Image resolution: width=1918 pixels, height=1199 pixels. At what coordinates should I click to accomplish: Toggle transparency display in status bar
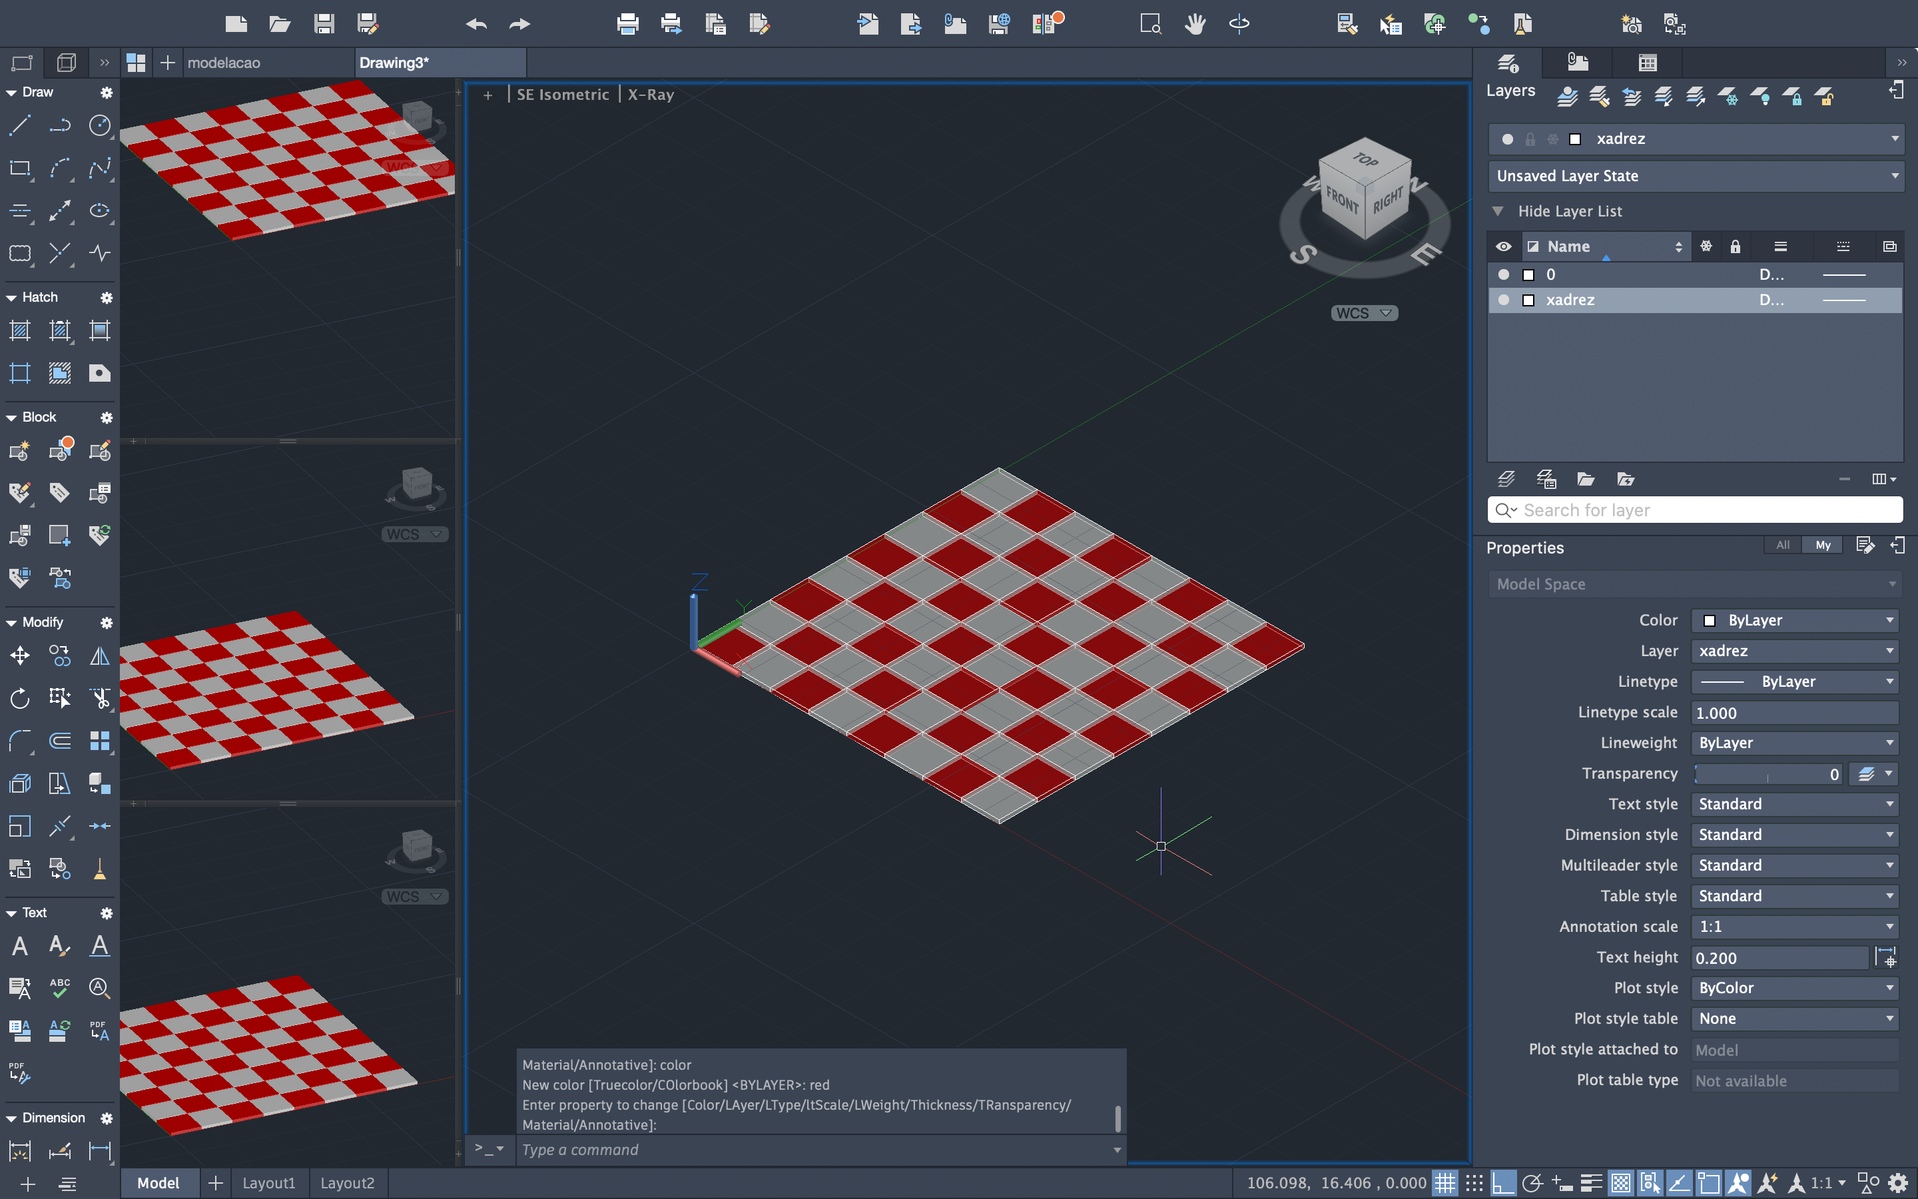[1621, 1183]
